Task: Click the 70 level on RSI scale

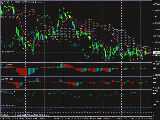Action: pyautogui.click(x=154, y=107)
